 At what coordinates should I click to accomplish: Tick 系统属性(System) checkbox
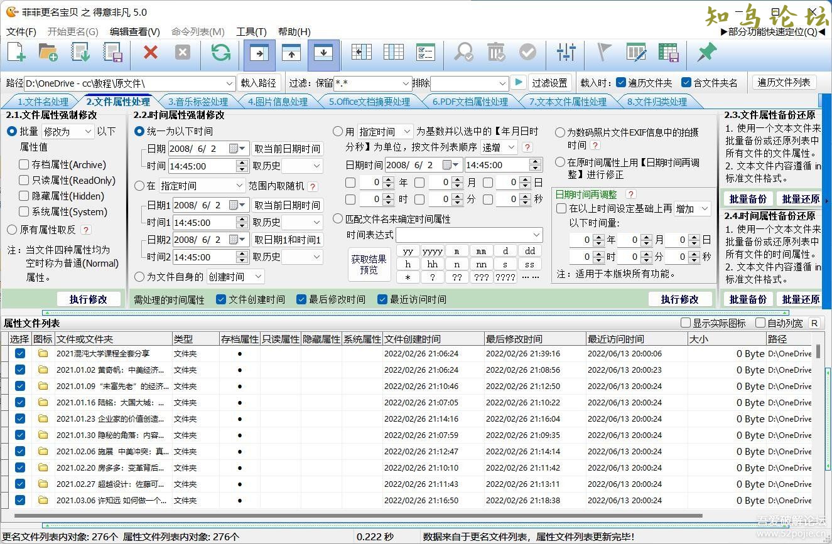(x=24, y=211)
